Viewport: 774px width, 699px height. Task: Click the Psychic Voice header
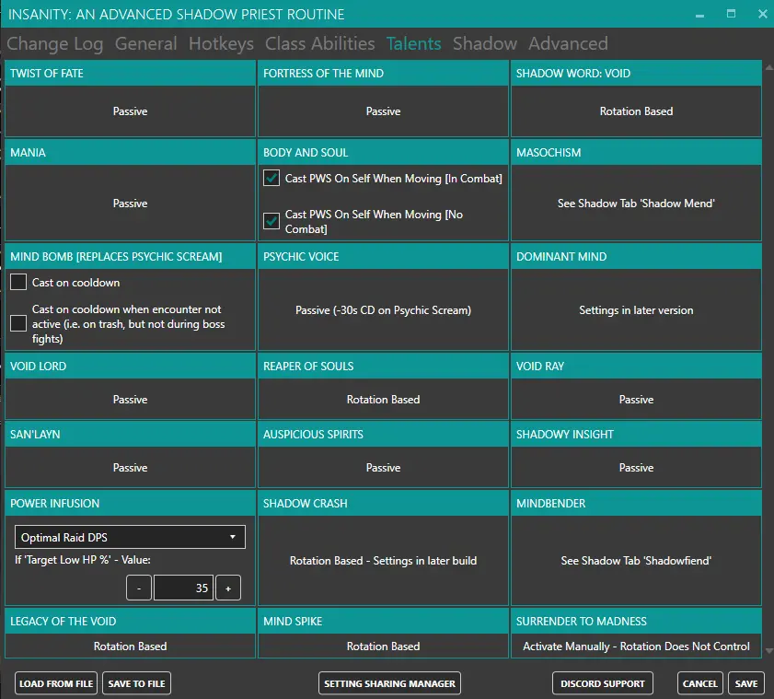point(383,256)
